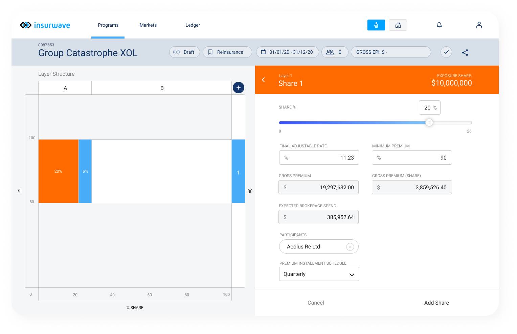Click the Share 1 panel title
Screen dimensions: 517x334
click(291, 83)
